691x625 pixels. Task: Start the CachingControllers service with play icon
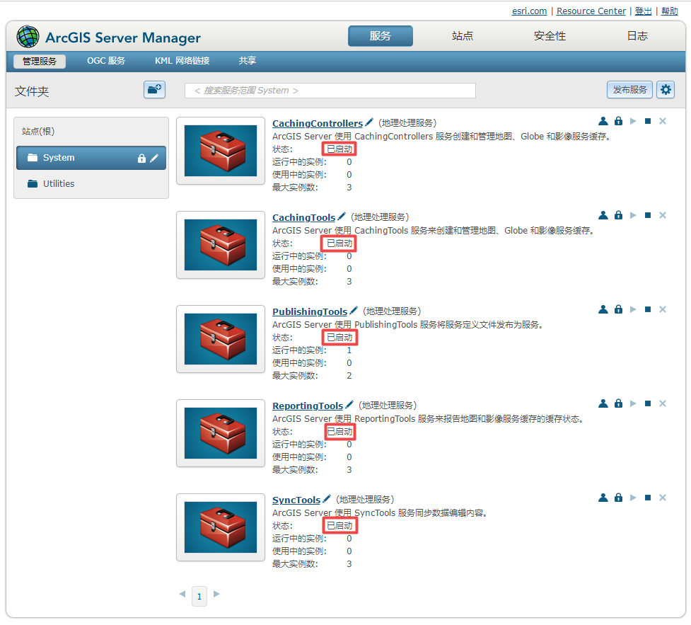coord(633,121)
